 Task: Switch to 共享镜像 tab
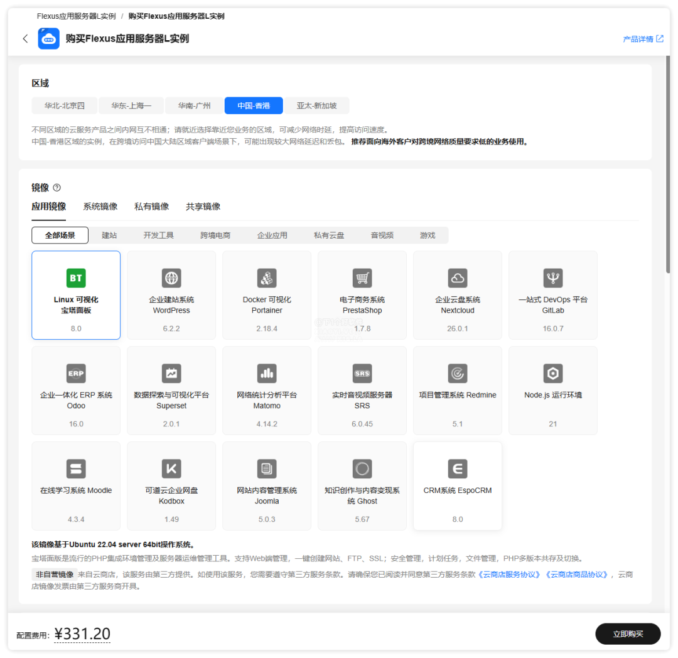click(x=203, y=207)
